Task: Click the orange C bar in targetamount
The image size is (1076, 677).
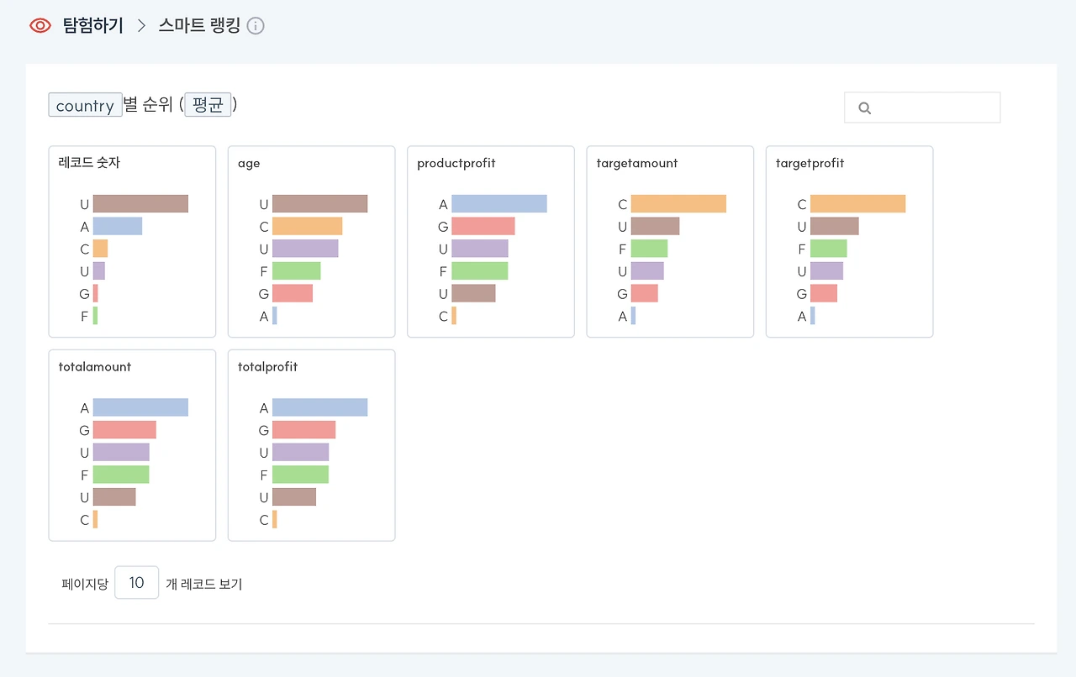Action: 678,204
